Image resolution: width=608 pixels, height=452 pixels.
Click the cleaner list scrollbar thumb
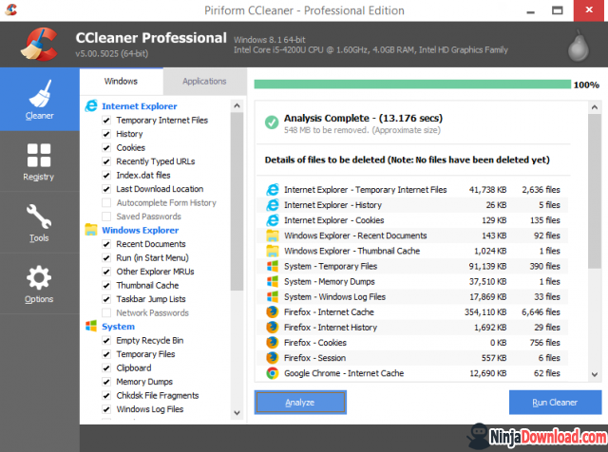237,201
